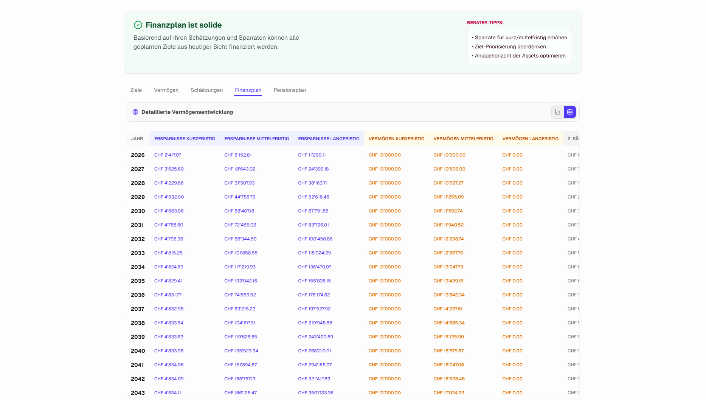Image resolution: width=706 pixels, height=400 pixels.
Task: Switch to the Vermögen tab
Action: 166,90
